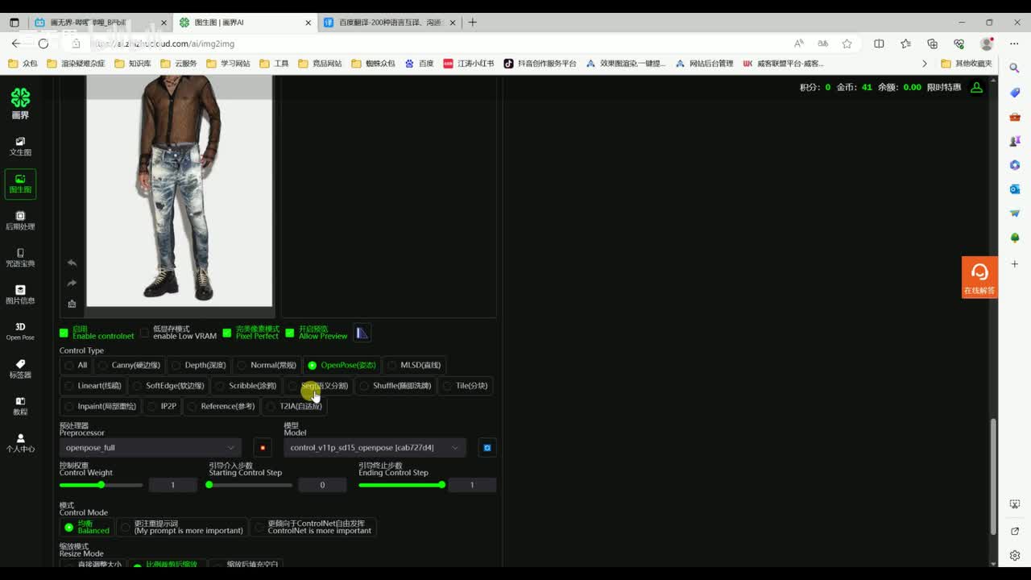Click the red run preprocessor icon
This screenshot has height=580, width=1031.
pos(262,448)
